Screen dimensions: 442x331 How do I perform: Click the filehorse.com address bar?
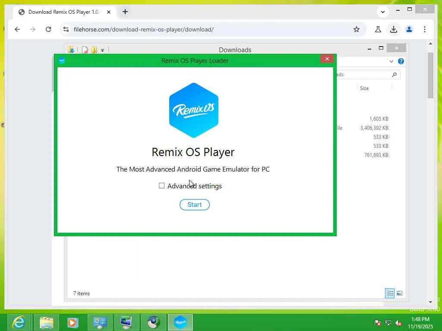(x=208, y=29)
